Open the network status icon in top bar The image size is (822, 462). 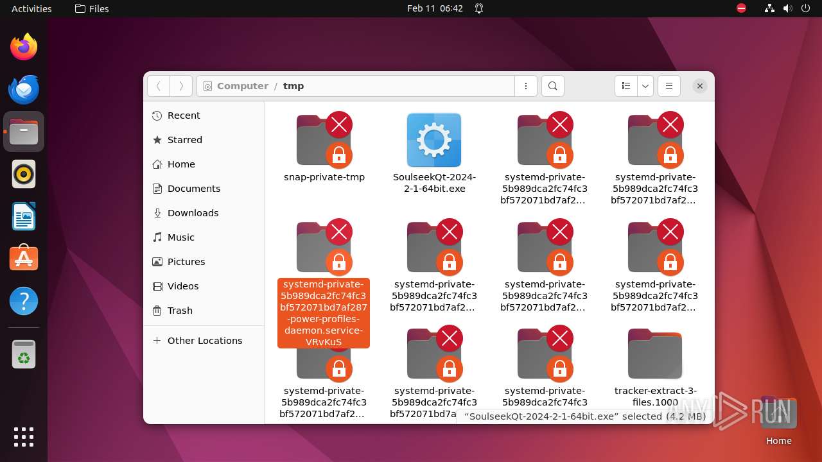(769, 8)
